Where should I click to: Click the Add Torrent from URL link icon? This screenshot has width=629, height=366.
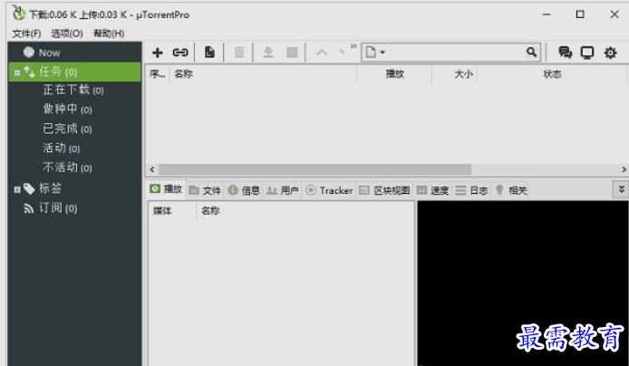180,53
